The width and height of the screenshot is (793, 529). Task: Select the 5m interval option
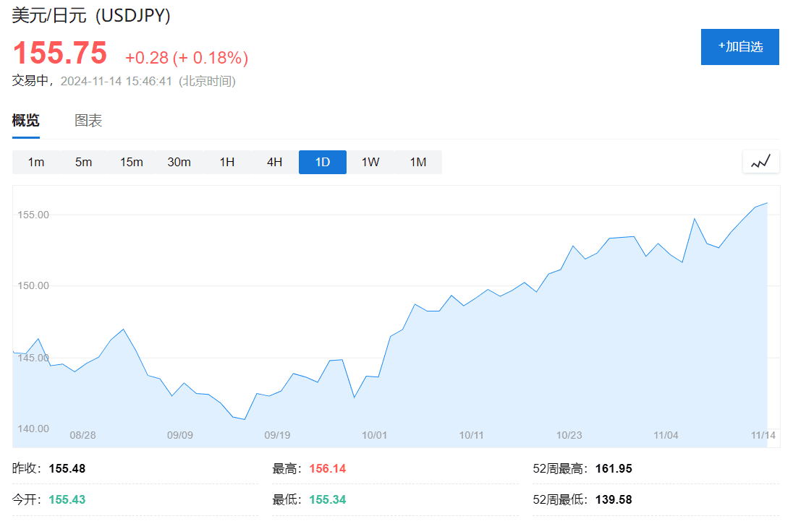tap(83, 162)
